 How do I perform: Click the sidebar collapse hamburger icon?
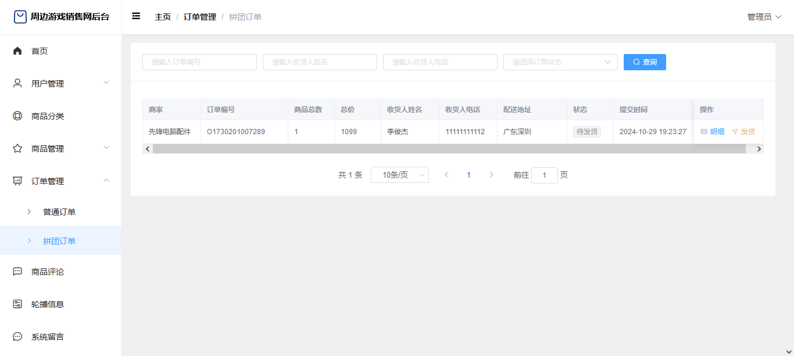coord(136,16)
